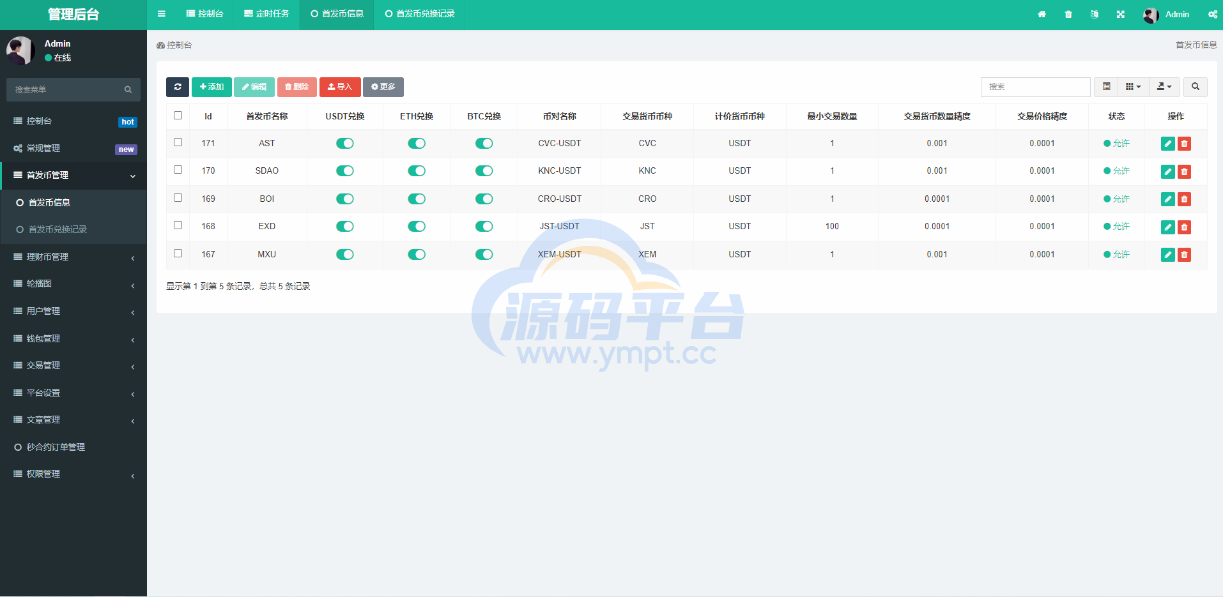1223x597 pixels.
Task: Delete row 170 SDAO with trash icon
Action: click(1184, 171)
